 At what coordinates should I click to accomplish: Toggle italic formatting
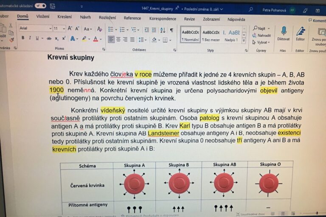(x=30, y=39)
